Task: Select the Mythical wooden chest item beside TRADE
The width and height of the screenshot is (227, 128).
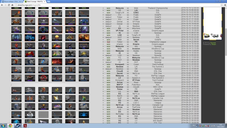Action: [x=30, y=78]
